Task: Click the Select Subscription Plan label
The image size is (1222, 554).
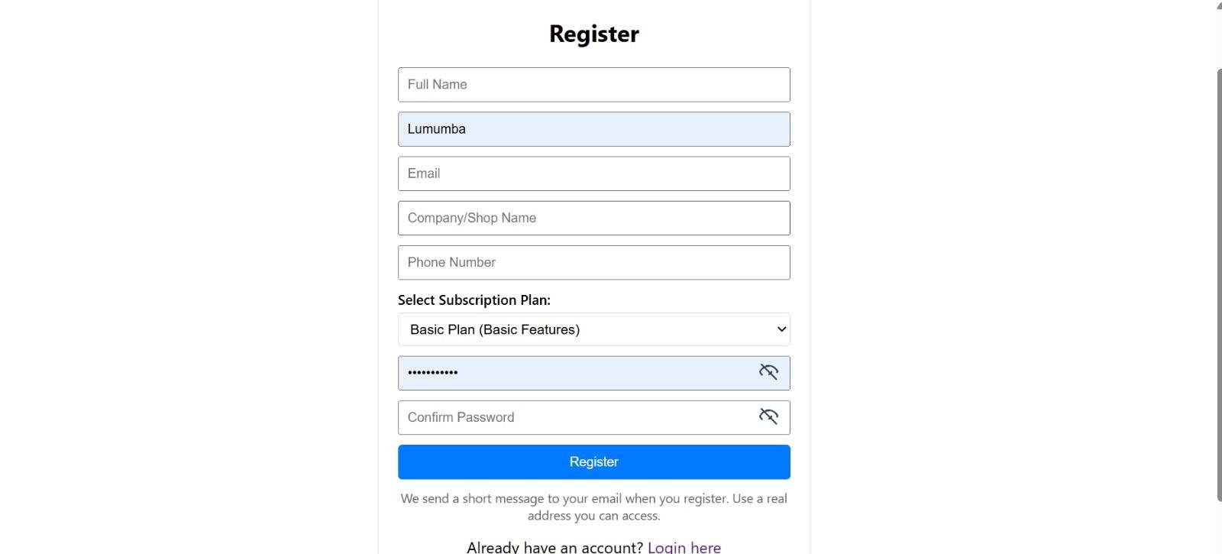Action: point(474,300)
